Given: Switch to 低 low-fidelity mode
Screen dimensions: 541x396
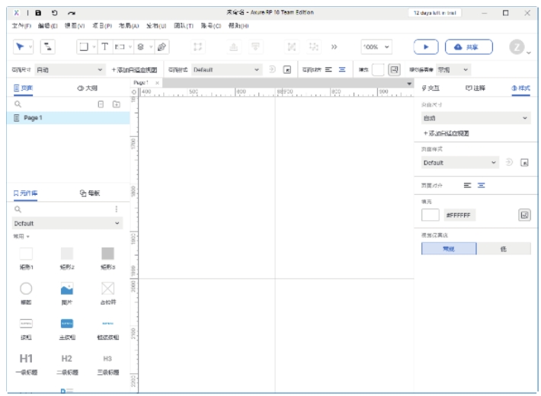Looking at the screenshot, I should [x=503, y=249].
